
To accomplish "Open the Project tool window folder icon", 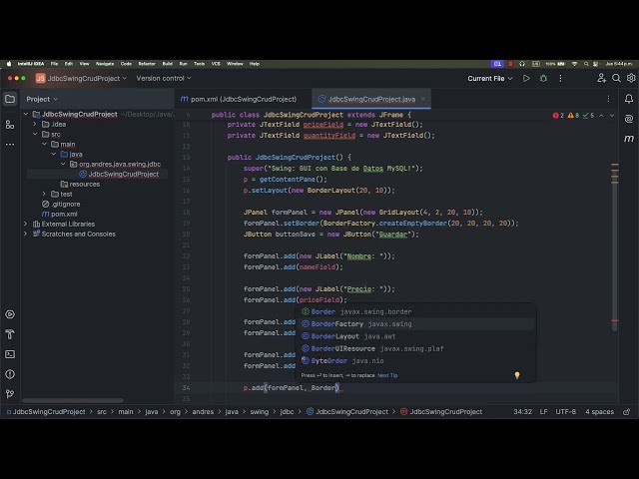I will click(x=10, y=99).
